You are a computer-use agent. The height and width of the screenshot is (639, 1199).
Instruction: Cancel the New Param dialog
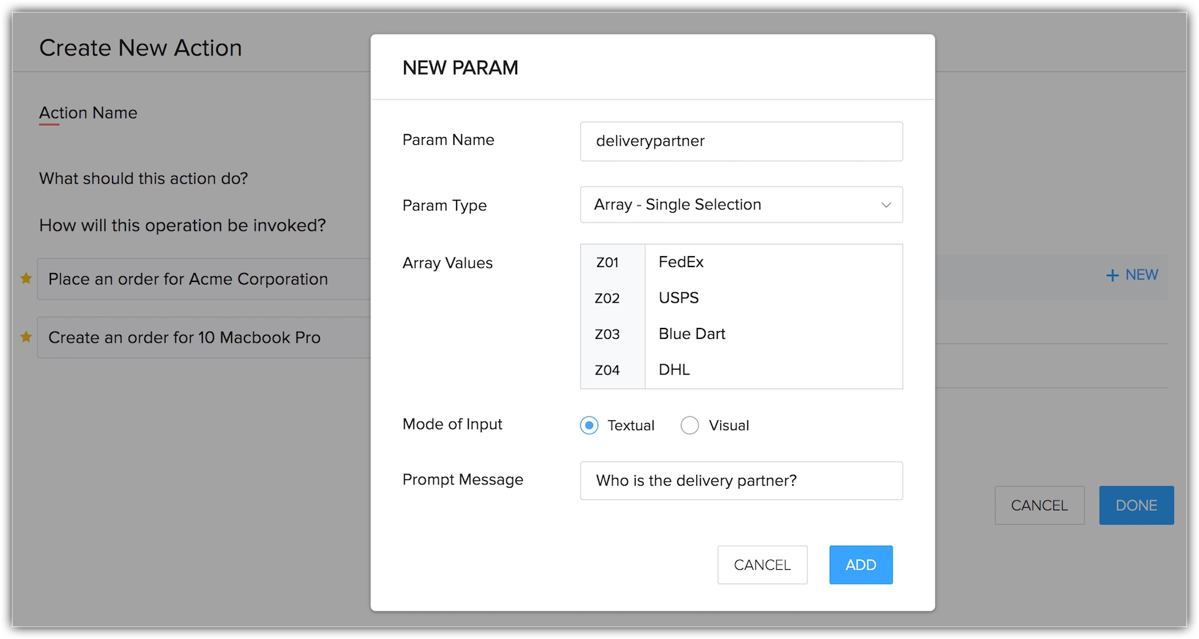point(762,565)
